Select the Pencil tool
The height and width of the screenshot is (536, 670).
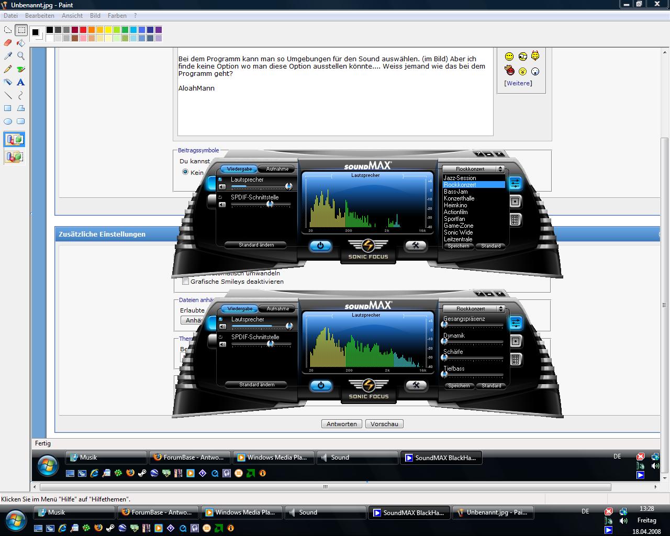tap(8, 69)
